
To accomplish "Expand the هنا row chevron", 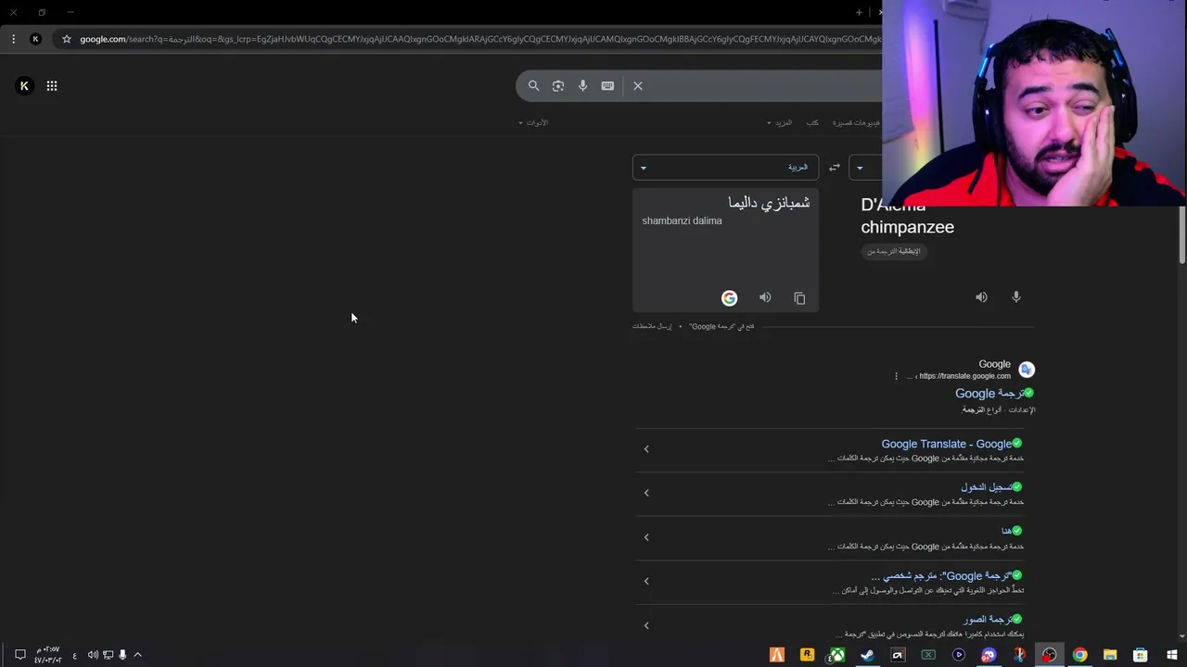I will [x=646, y=537].
